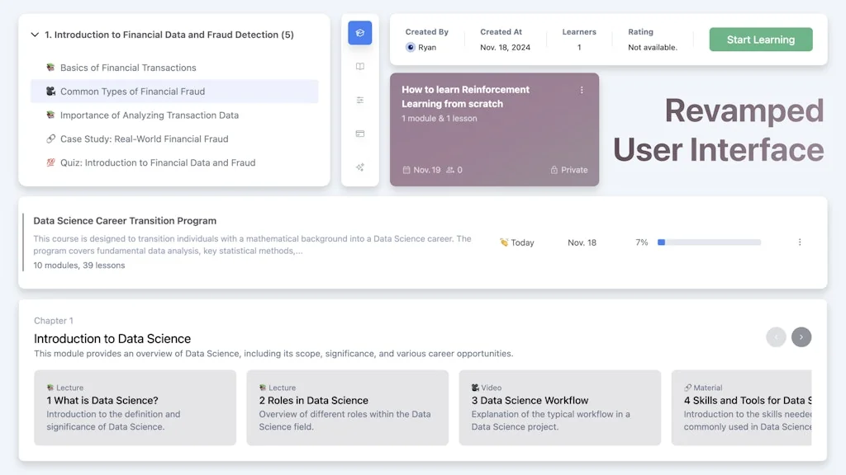Go to next chapter lessons with right arrow
This screenshot has width=846, height=475.
(x=801, y=336)
